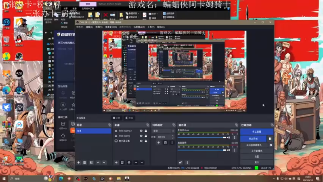Select the scene row in Scenes list
The image size is (323, 182).
click(93, 131)
